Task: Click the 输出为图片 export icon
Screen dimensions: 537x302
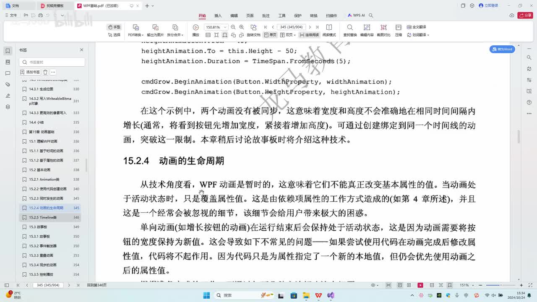Action: (x=155, y=27)
